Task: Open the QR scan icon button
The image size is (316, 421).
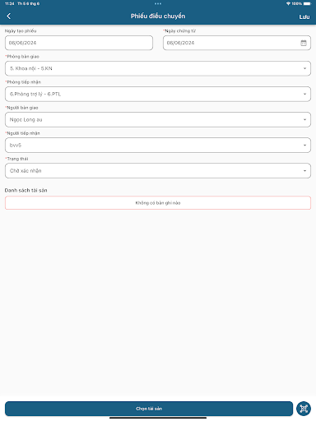Action: click(x=304, y=409)
